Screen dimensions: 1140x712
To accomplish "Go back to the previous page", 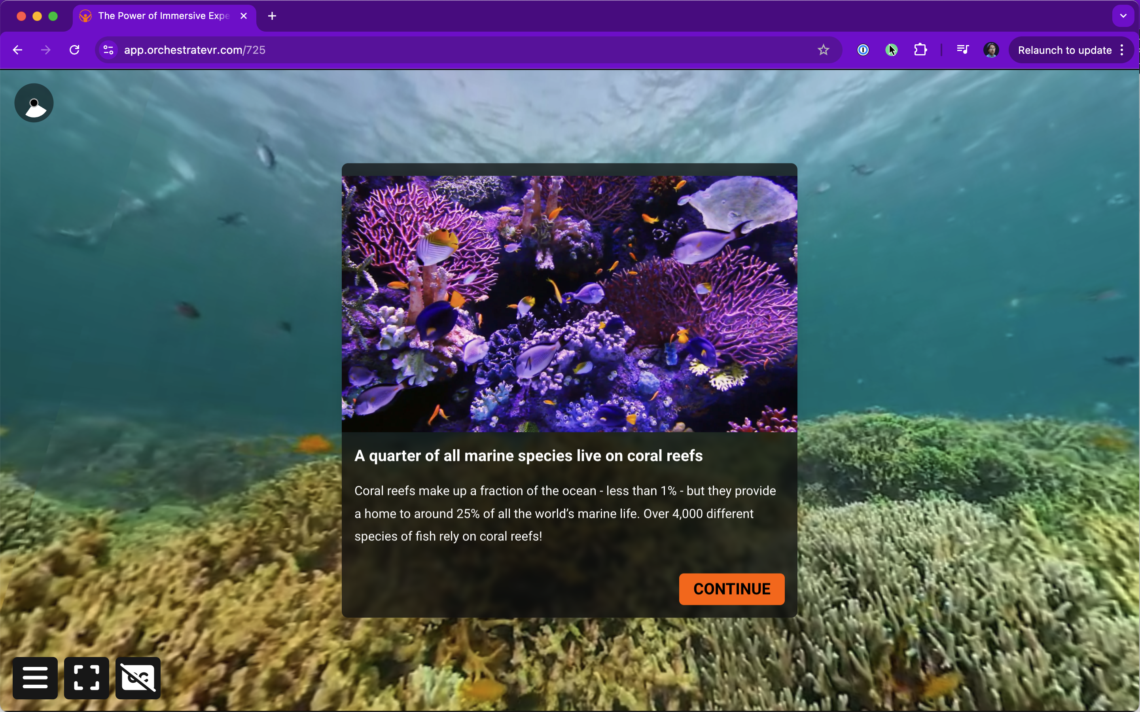I will tap(18, 50).
